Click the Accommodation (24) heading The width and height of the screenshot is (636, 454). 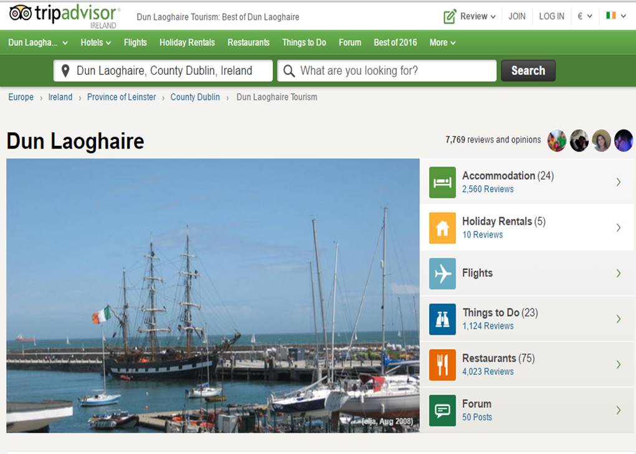click(508, 176)
